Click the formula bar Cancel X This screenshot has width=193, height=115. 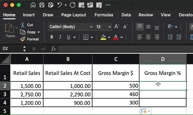[x=34, y=49]
